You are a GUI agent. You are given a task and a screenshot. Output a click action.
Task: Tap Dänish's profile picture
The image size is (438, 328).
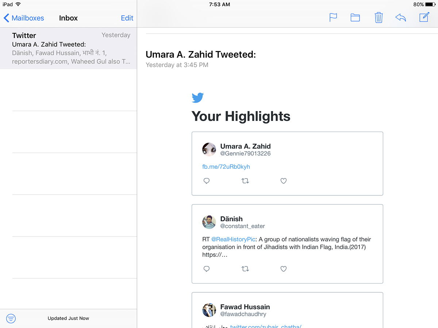pos(209,222)
